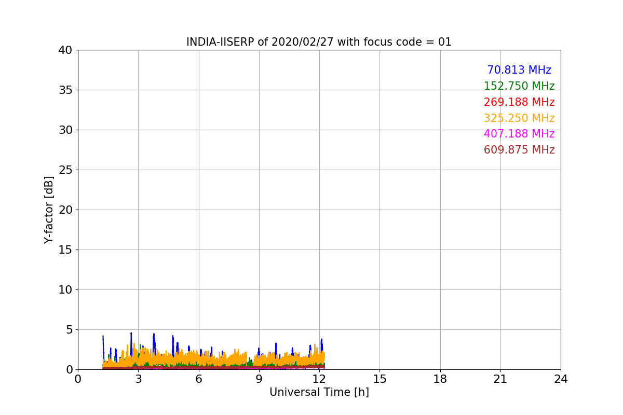Image resolution: width=623 pixels, height=415 pixels.
Task: Click the y-axis tick label 25
Action: coord(65,170)
